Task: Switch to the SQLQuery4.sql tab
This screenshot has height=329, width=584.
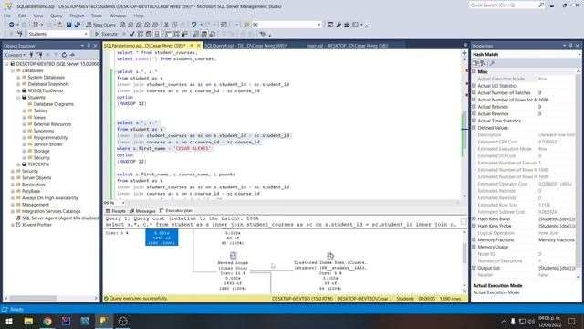Action: 245,46
